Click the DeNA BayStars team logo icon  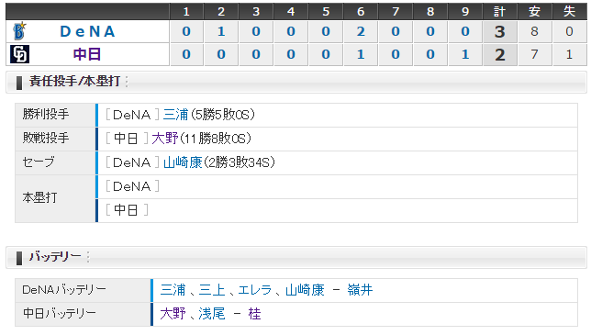click(19, 31)
